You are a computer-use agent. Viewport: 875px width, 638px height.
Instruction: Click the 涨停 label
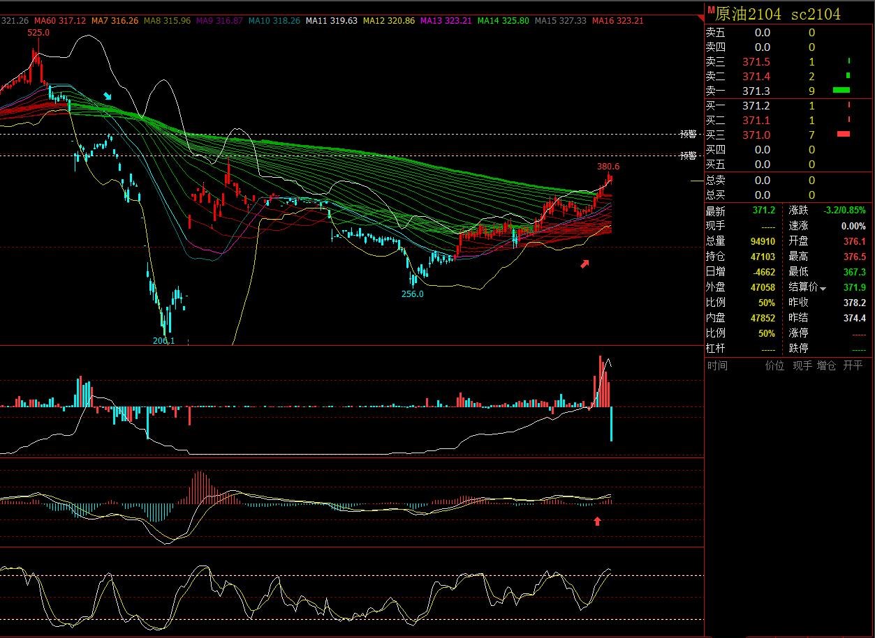coord(799,333)
